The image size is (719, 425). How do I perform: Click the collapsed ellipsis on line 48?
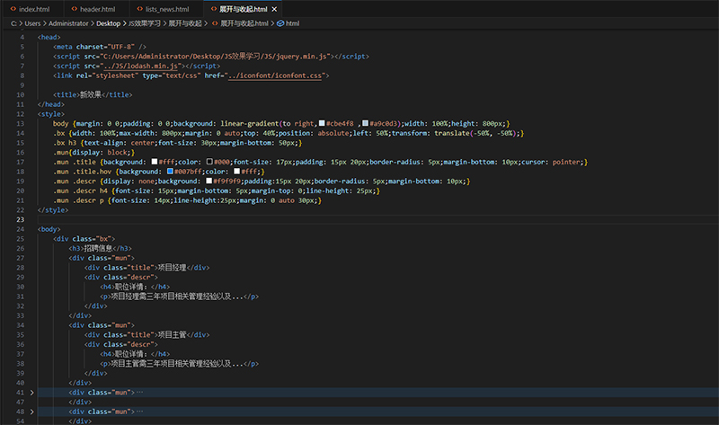(140, 412)
